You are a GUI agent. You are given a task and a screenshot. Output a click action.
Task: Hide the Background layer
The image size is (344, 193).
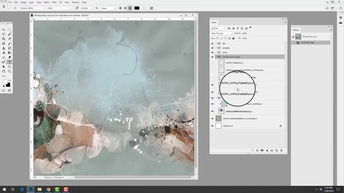[x=212, y=126]
